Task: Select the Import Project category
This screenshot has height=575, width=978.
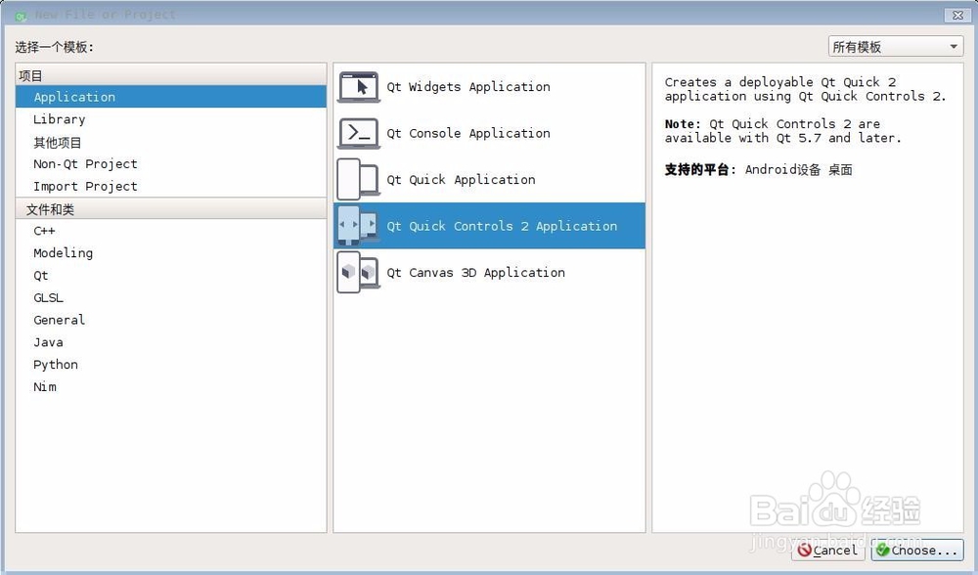Action: click(x=171, y=187)
